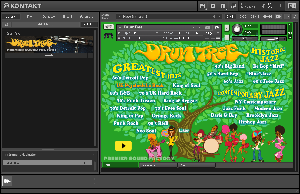Select the 30's Big Band kit
The width and height of the screenshot is (300, 194).
pos(230,66)
